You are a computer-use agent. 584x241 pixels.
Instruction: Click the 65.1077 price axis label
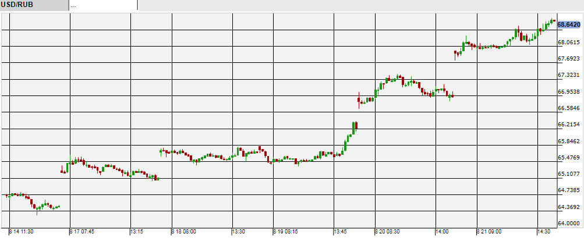click(569, 174)
